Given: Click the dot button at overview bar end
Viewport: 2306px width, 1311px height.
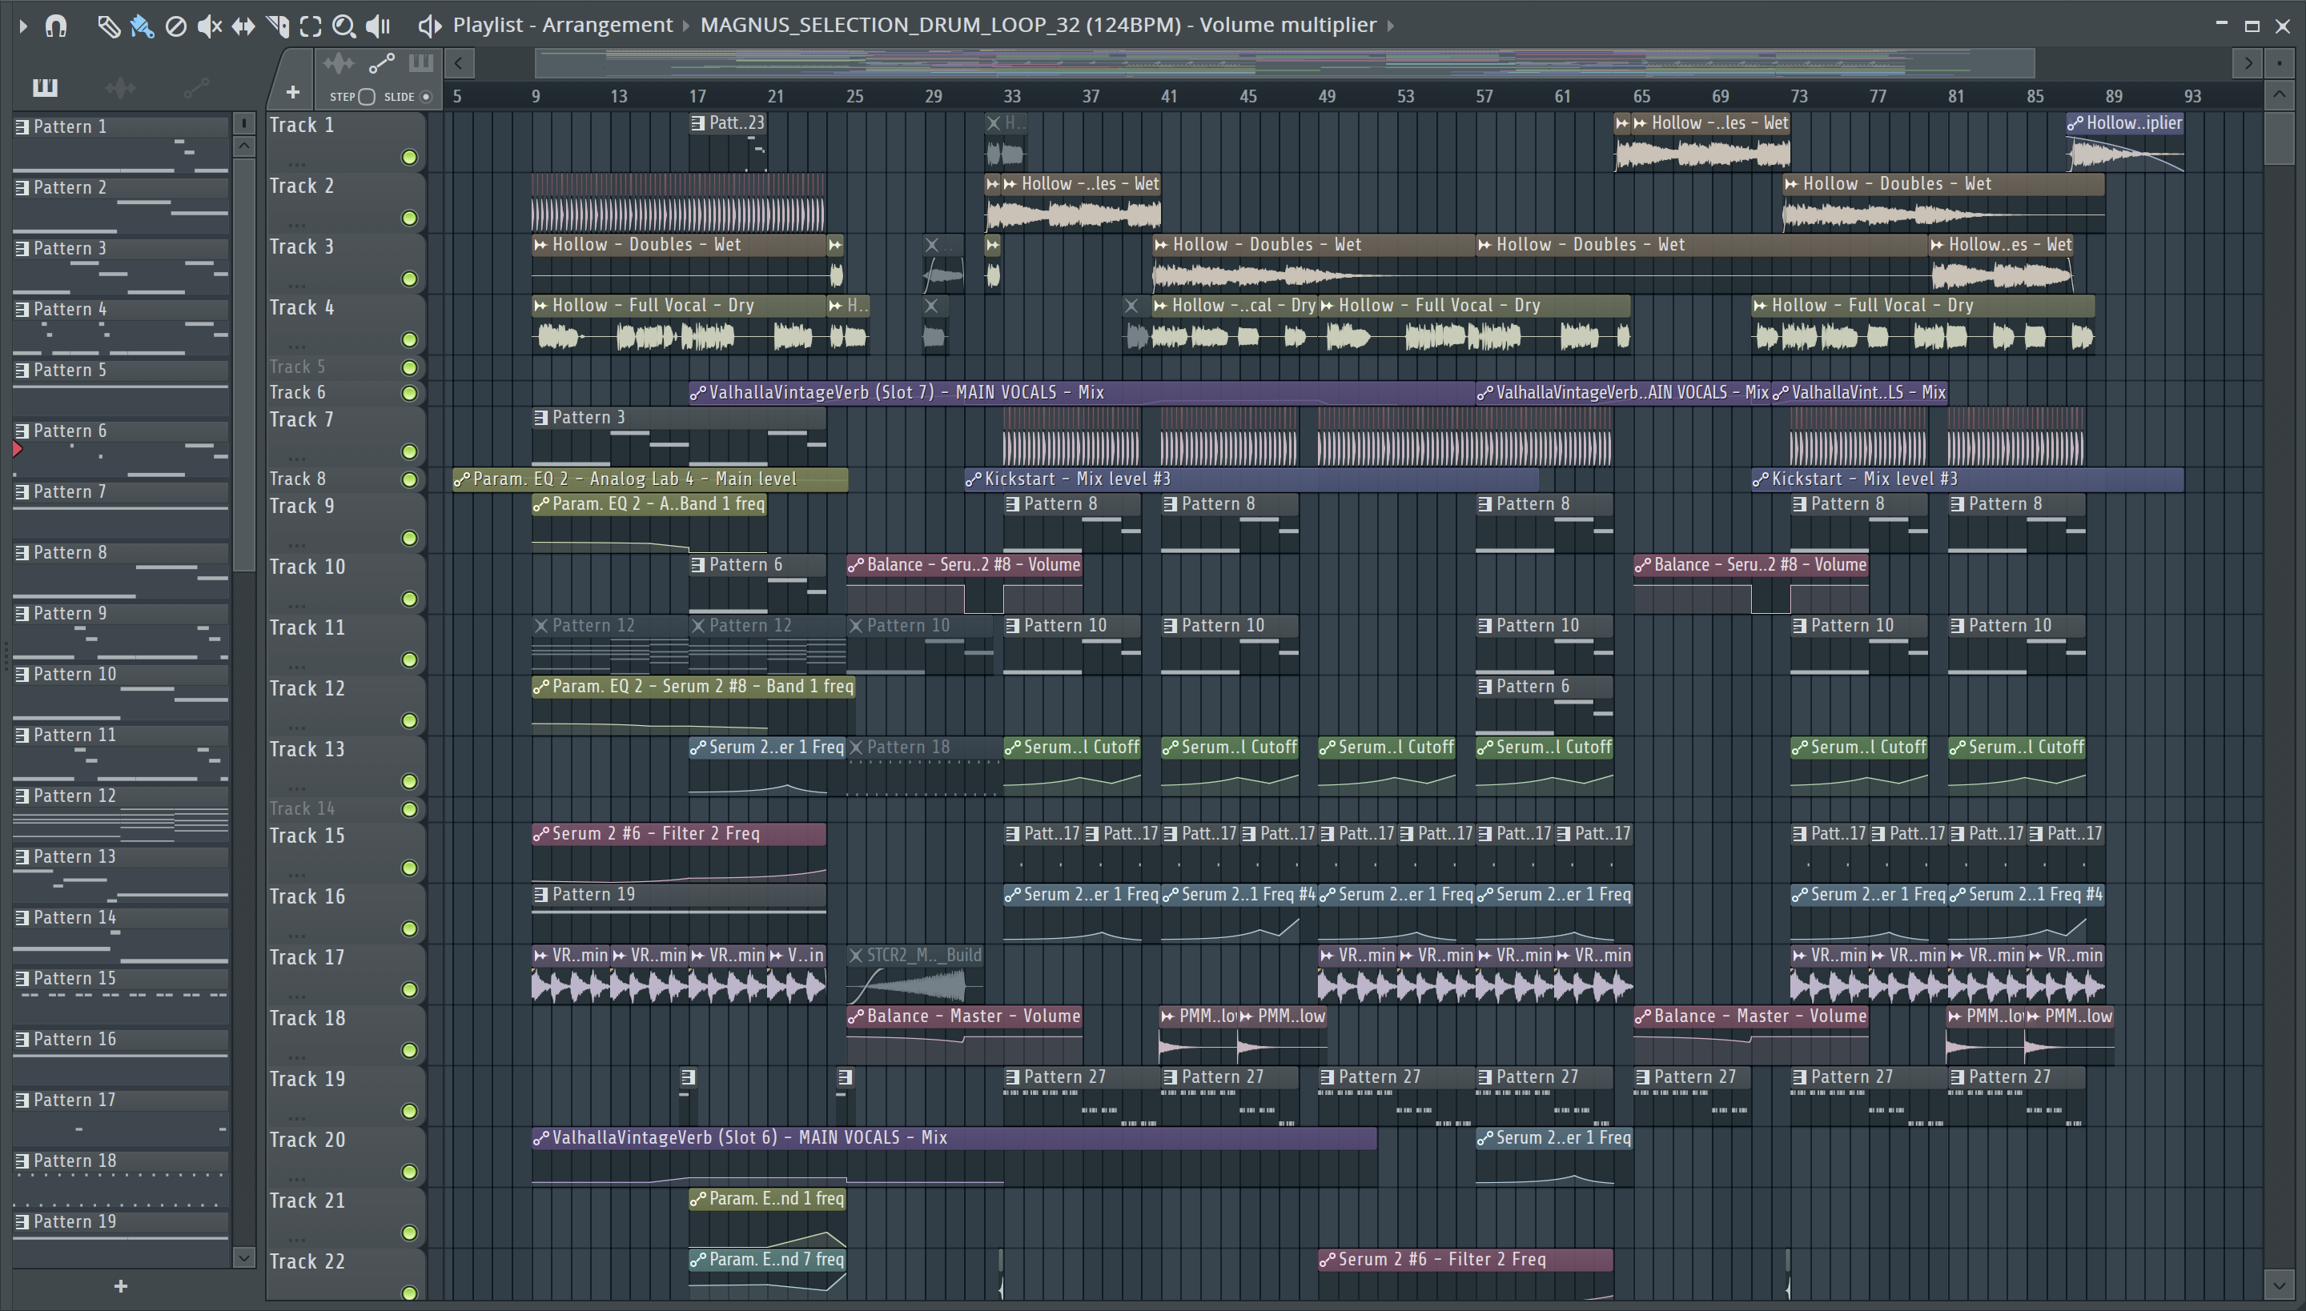Looking at the screenshot, I should click(x=2279, y=63).
